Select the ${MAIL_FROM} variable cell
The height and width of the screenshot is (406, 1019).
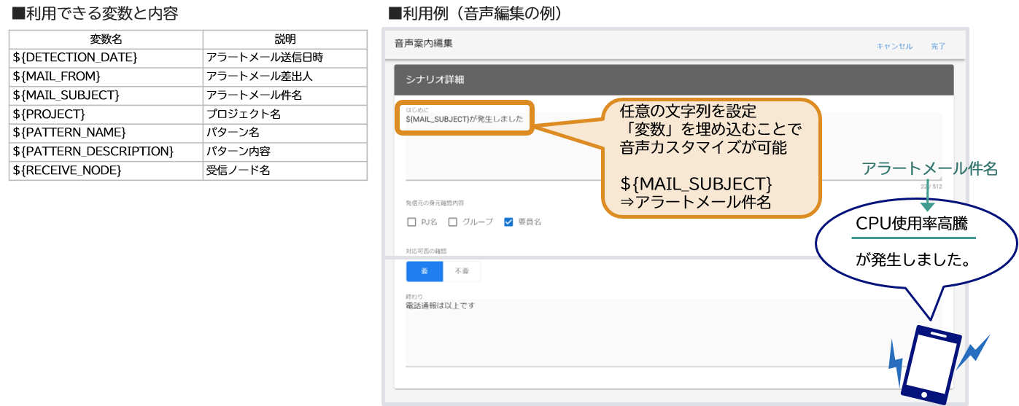[x=106, y=77]
